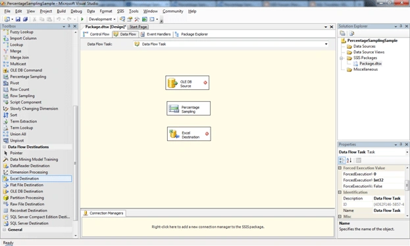Choose Flat File Destination item
The width and height of the screenshot is (410, 246).
click(27, 185)
